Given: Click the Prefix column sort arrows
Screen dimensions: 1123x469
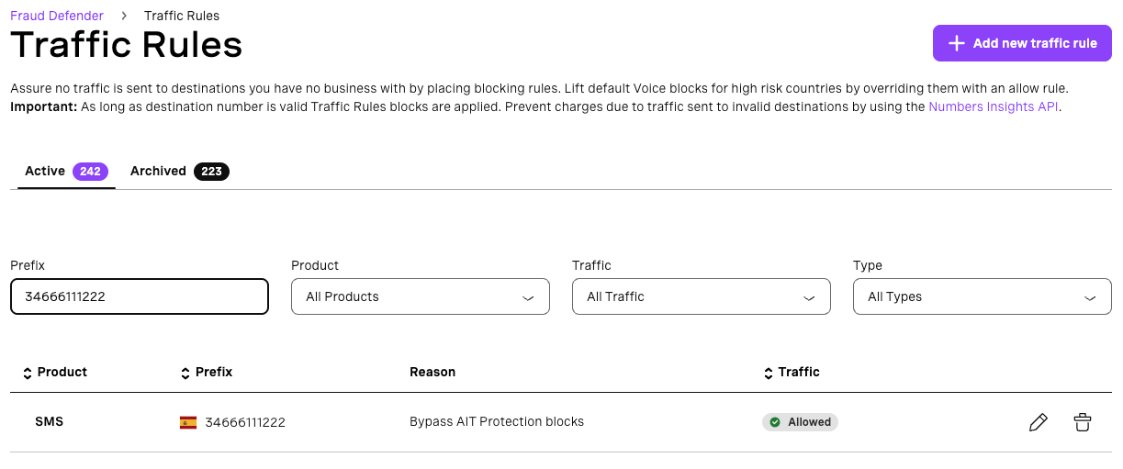Looking at the screenshot, I should 185,373.
